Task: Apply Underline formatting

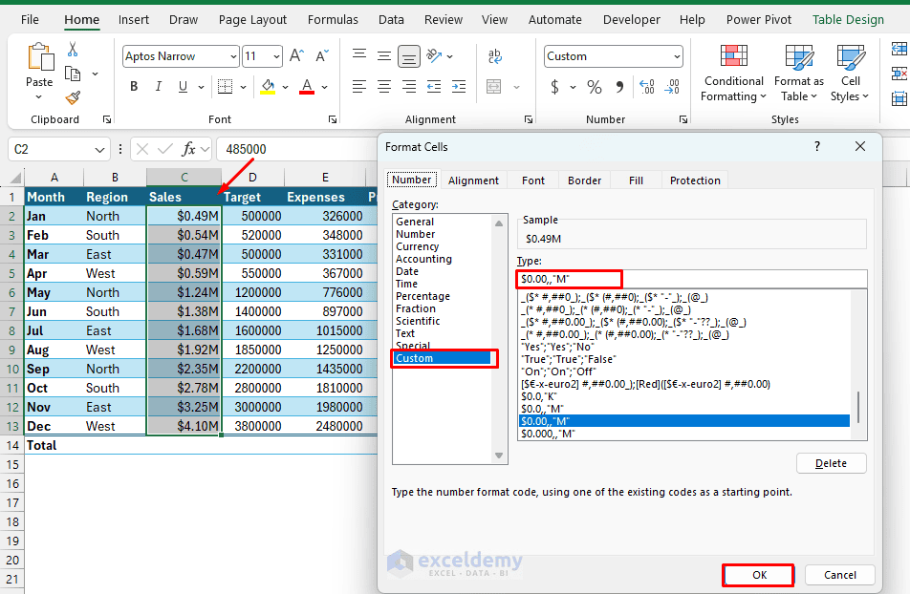Action: [183, 87]
